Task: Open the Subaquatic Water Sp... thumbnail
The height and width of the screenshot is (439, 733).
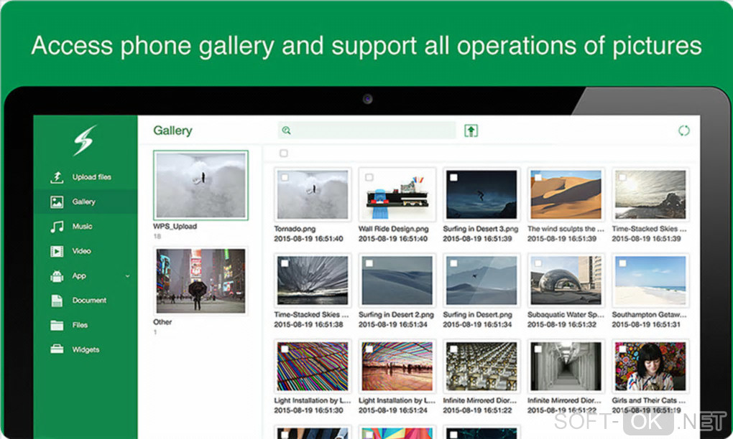Action: (566, 280)
